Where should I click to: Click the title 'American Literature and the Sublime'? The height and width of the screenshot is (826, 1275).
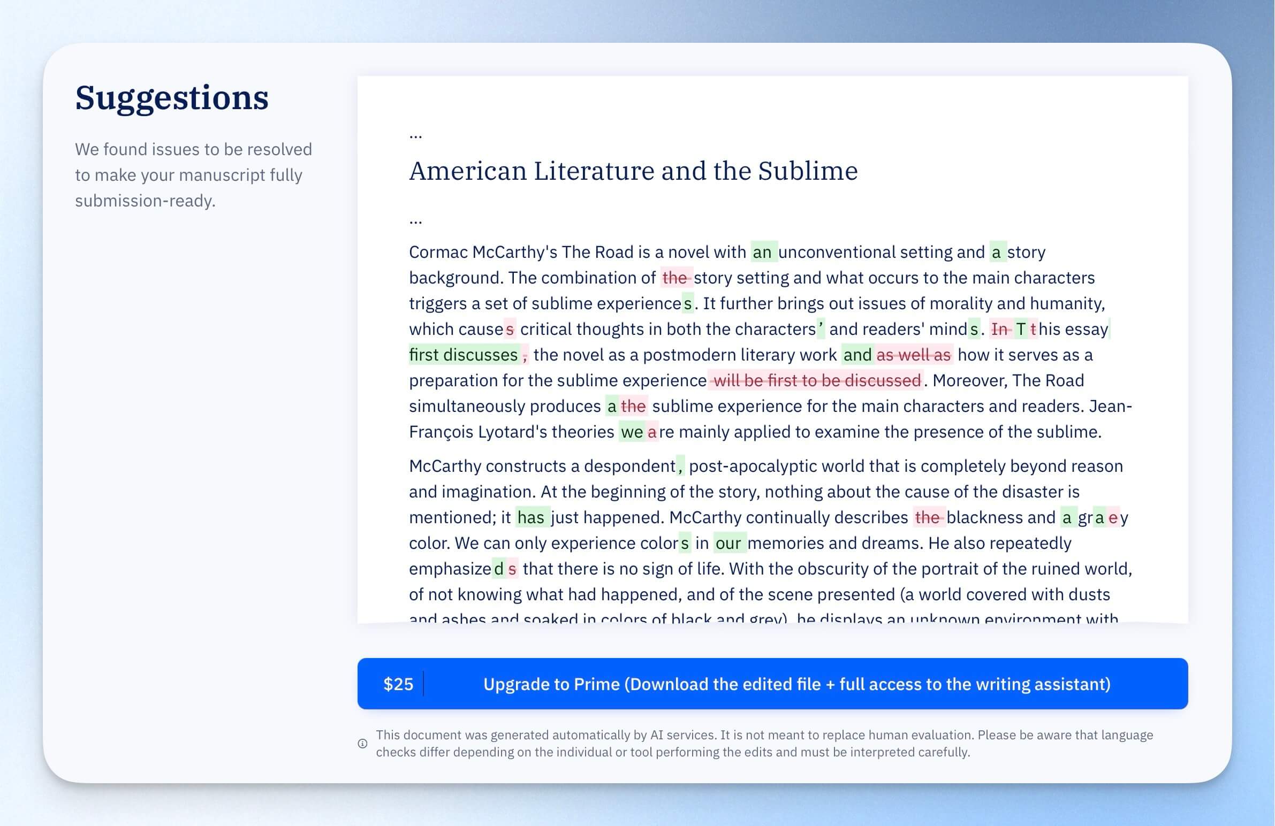[633, 171]
